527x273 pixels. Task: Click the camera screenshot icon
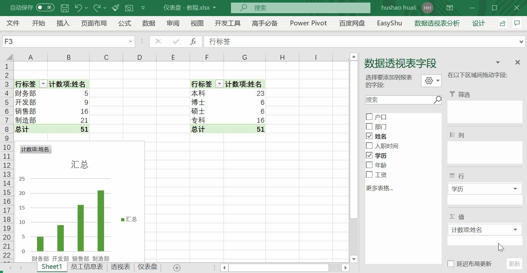[129, 8]
